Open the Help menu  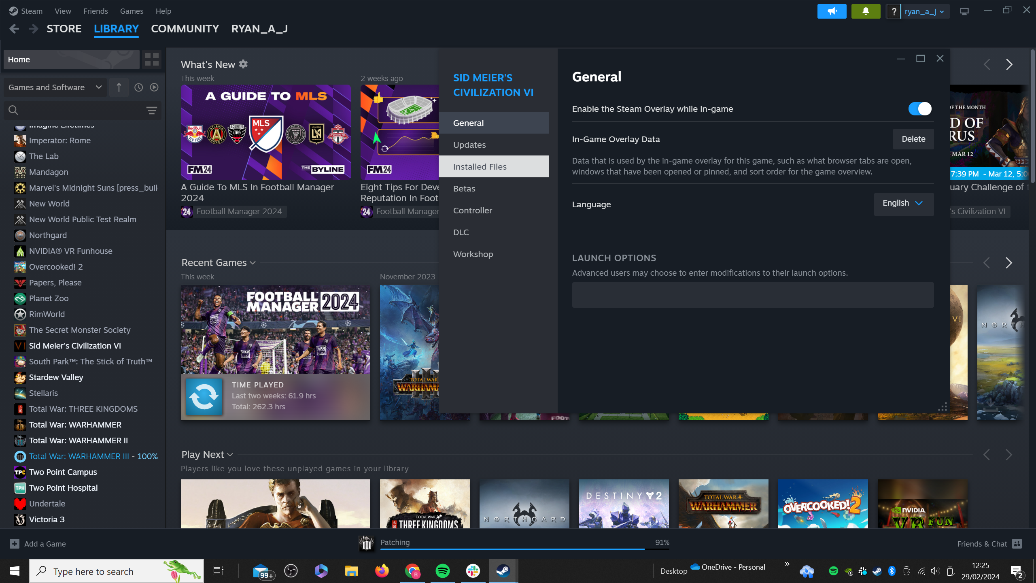pyautogui.click(x=163, y=11)
